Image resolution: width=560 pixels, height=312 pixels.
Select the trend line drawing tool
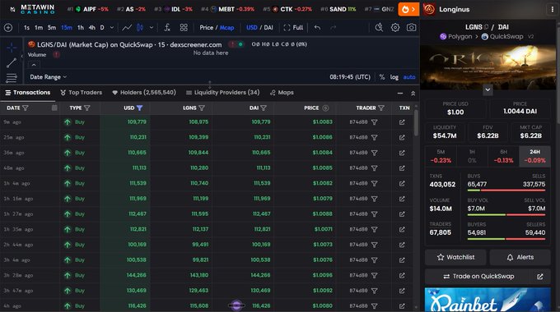tap(12, 62)
